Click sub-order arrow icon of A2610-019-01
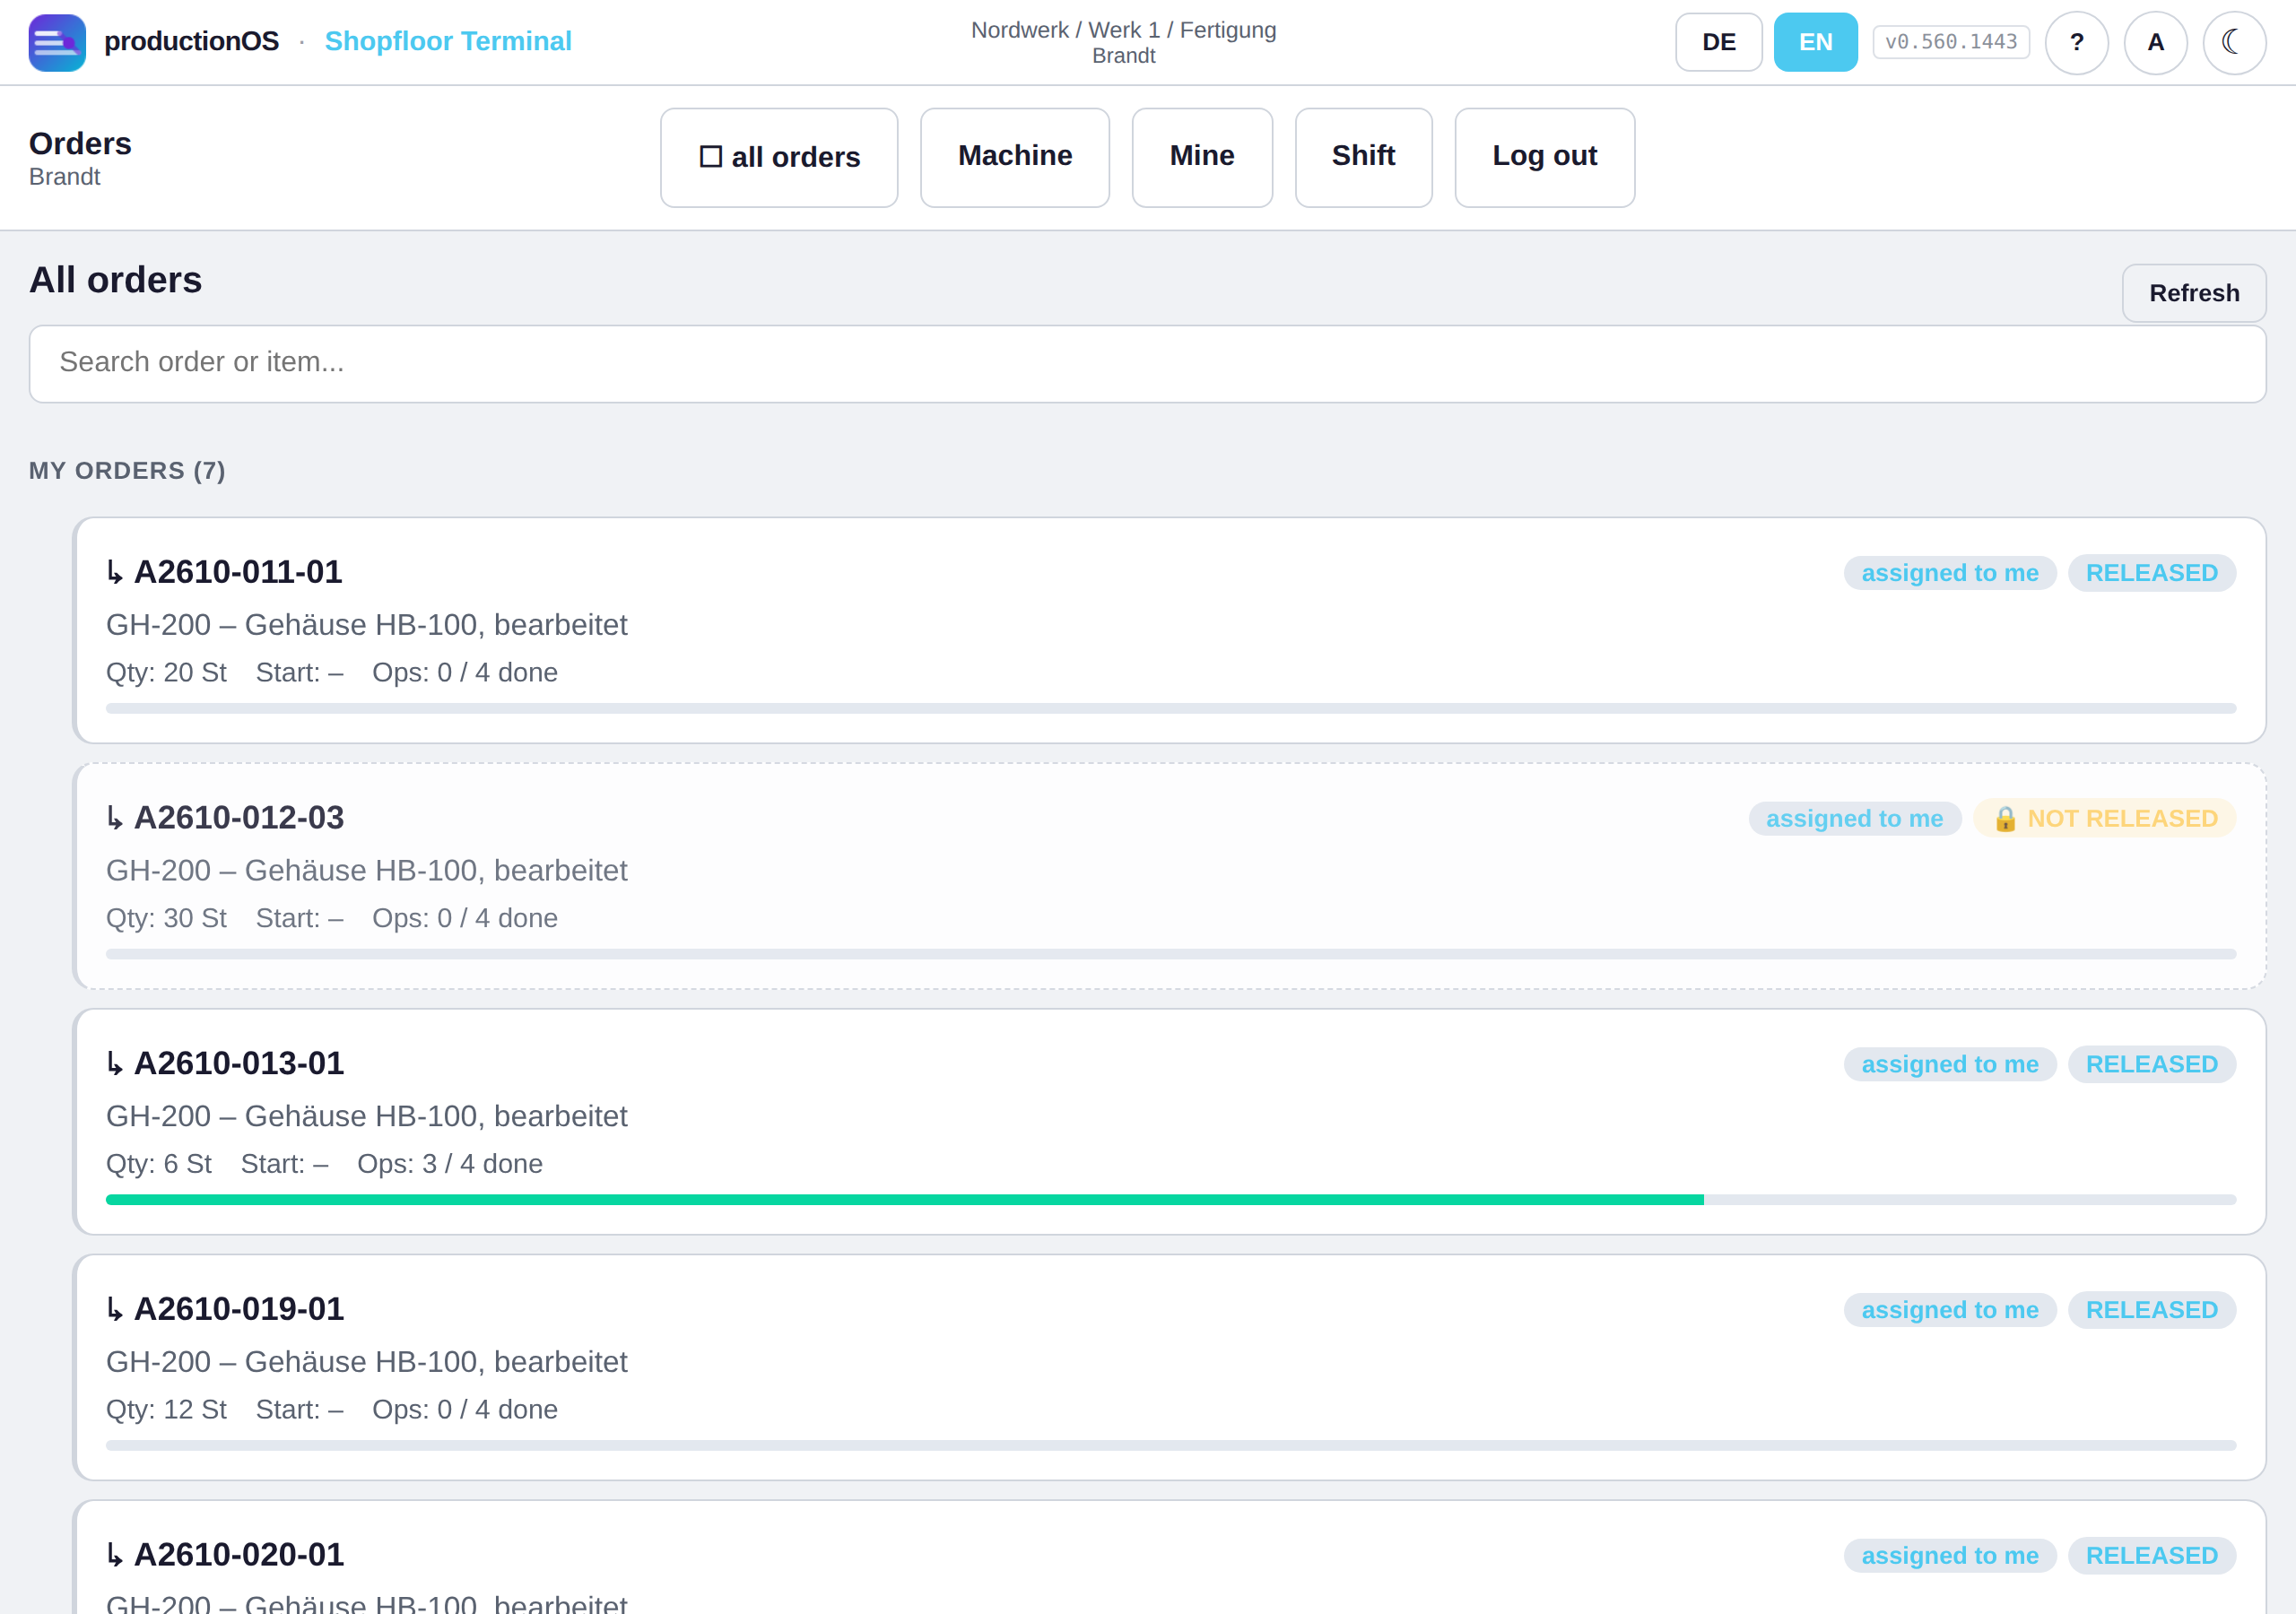This screenshot has height=1614, width=2296. [x=115, y=1310]
